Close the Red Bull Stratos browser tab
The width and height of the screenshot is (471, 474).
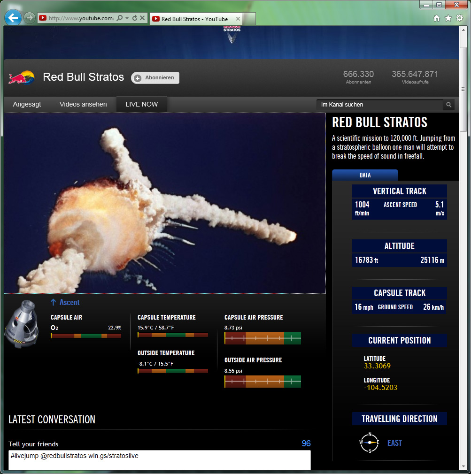238,19
